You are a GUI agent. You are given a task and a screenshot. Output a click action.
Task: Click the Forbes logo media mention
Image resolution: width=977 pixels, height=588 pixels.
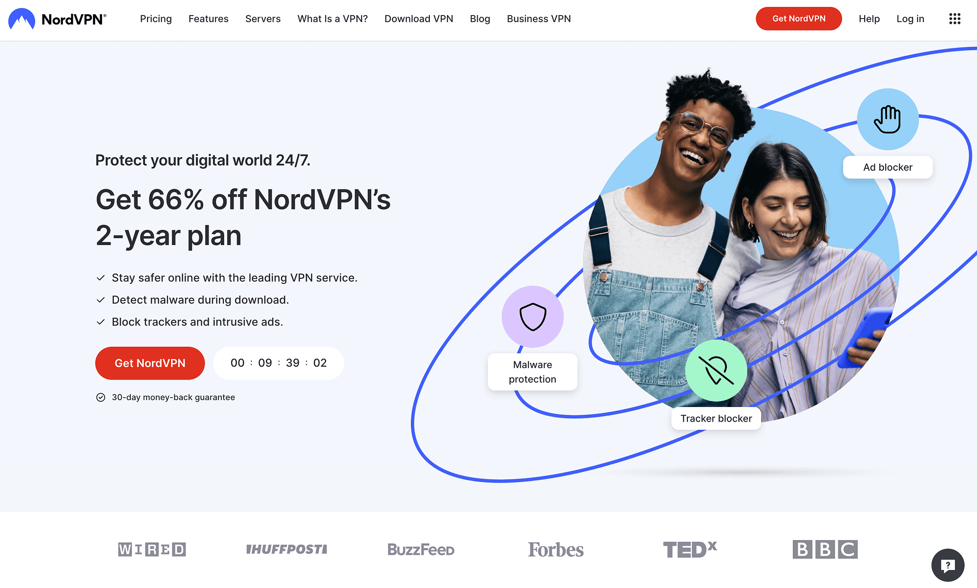coord(555,549)
